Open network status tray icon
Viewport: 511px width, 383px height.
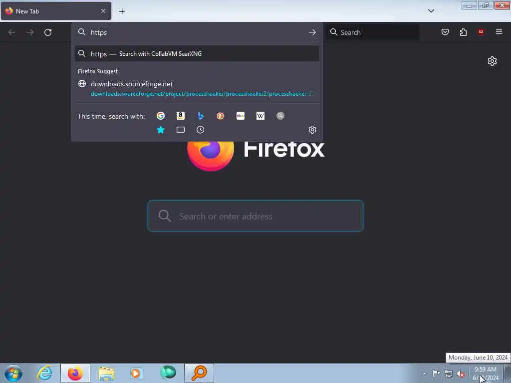449,374
